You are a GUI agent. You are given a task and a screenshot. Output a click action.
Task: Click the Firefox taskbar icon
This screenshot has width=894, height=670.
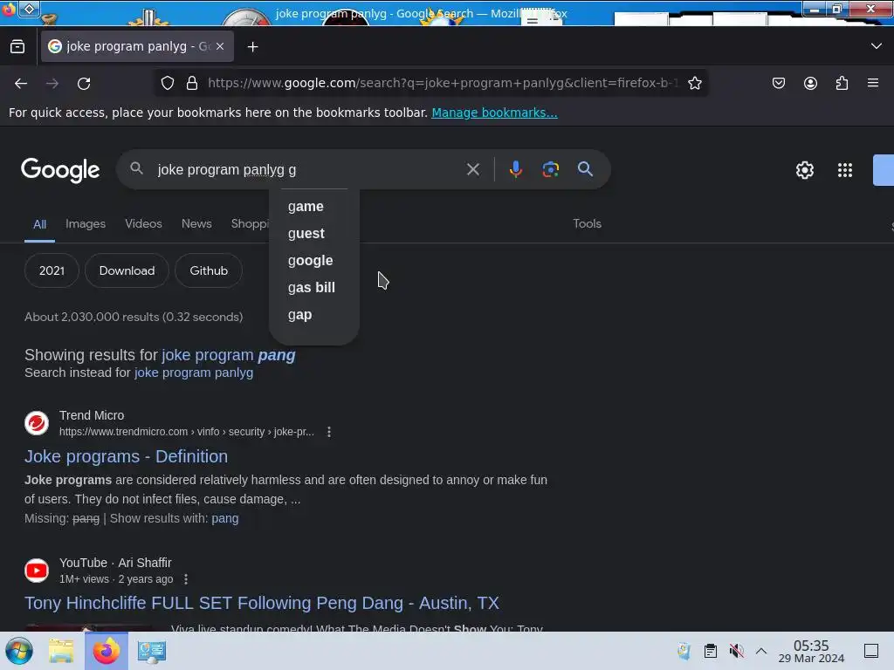pyautogui.click(x=107, y=651)
